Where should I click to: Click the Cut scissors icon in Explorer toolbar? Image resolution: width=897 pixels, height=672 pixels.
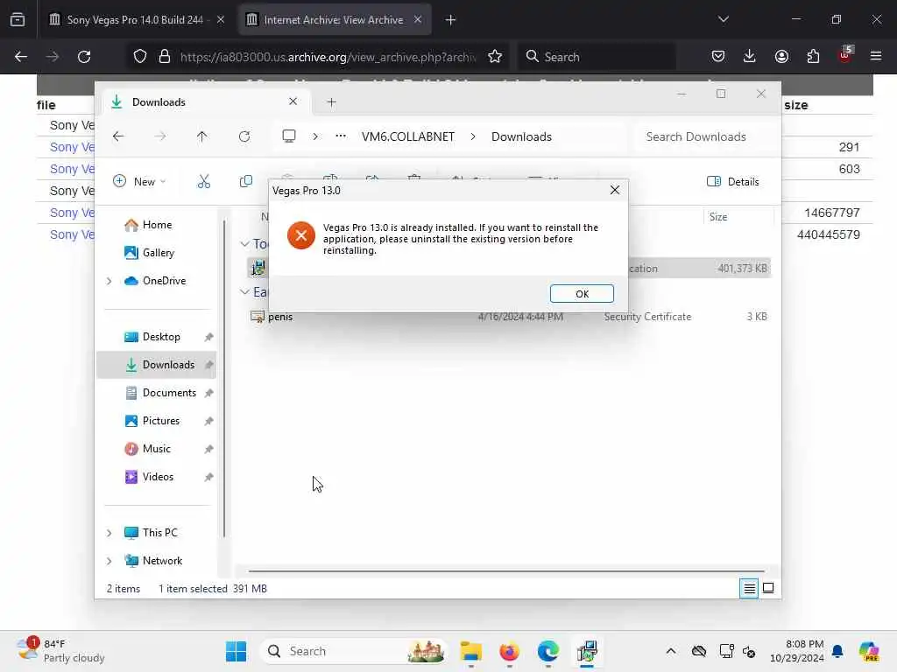[x=203, y=182]
